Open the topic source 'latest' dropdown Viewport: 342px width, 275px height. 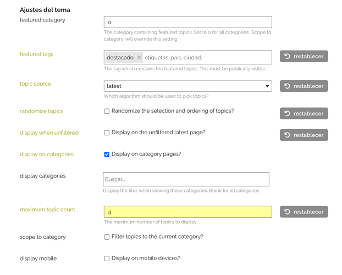click(x=188, y=86)
